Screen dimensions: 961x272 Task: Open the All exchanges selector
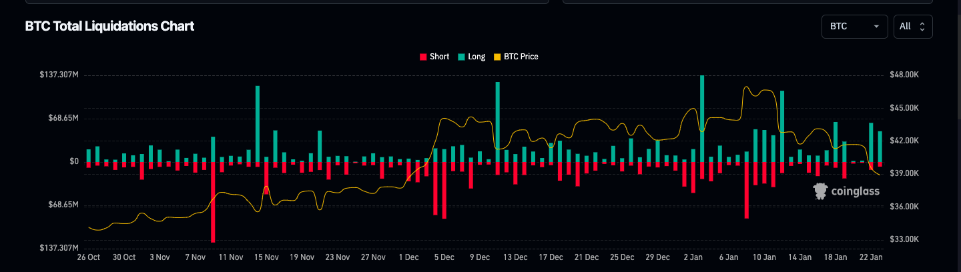click(913, 27)
